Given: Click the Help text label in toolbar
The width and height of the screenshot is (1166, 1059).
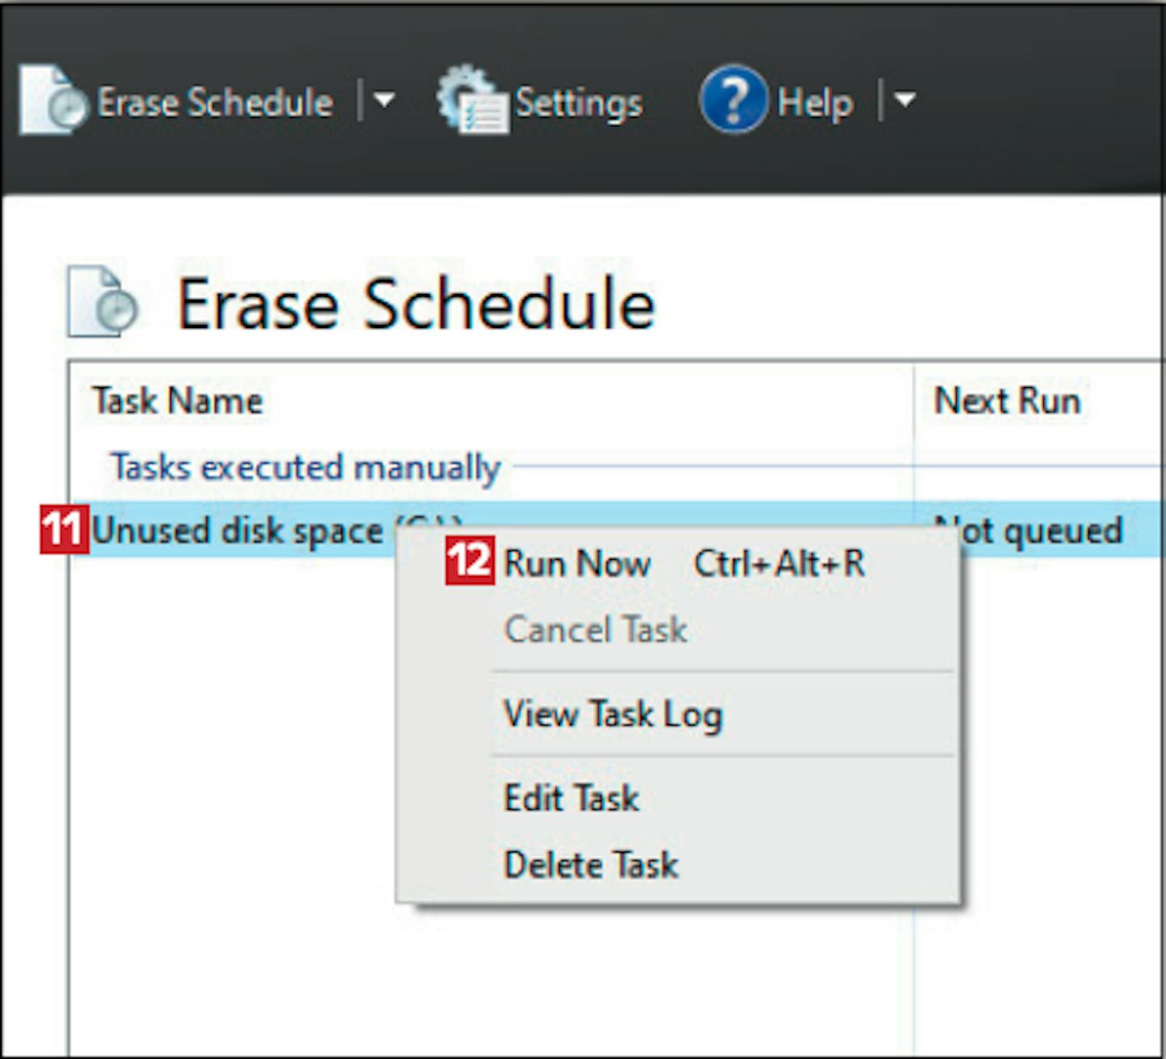Looking at the screenshot, I should [815, 103].
